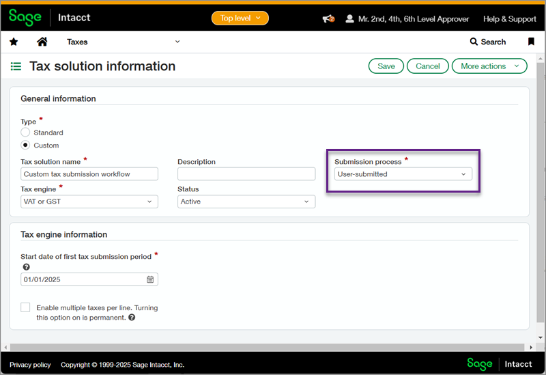Screen dimensions: 546x375
Task: Click the Description input field
Action: click(246, 174)
